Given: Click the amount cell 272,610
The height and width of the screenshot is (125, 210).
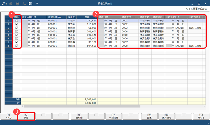Looking at the screenshot, I should pos(87,21).
